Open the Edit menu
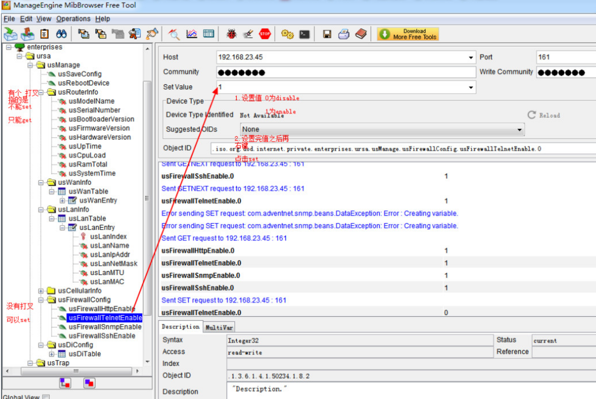 26,19
